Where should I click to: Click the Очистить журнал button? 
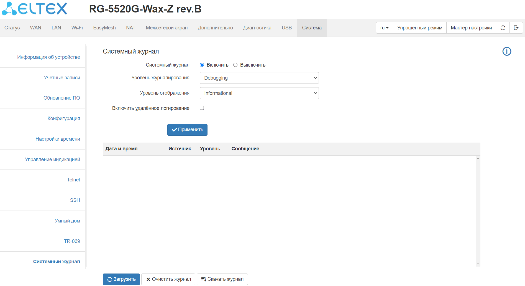point(168,279)
